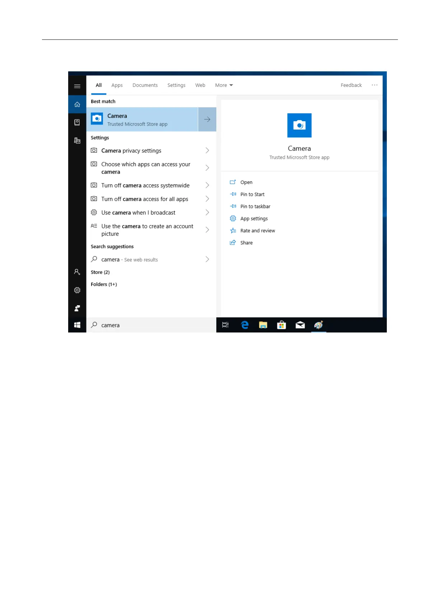Click Share text in preview pane
This screenshot has width=427, height=604.
(247, 243)
